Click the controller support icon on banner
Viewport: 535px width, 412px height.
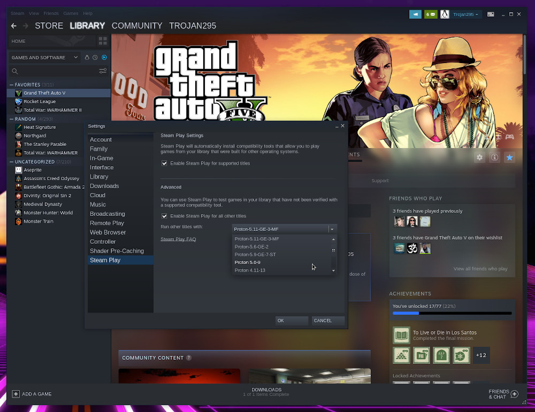(x=509, y=137)
